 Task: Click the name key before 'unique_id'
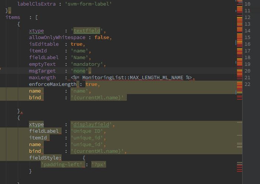point(35,145)
